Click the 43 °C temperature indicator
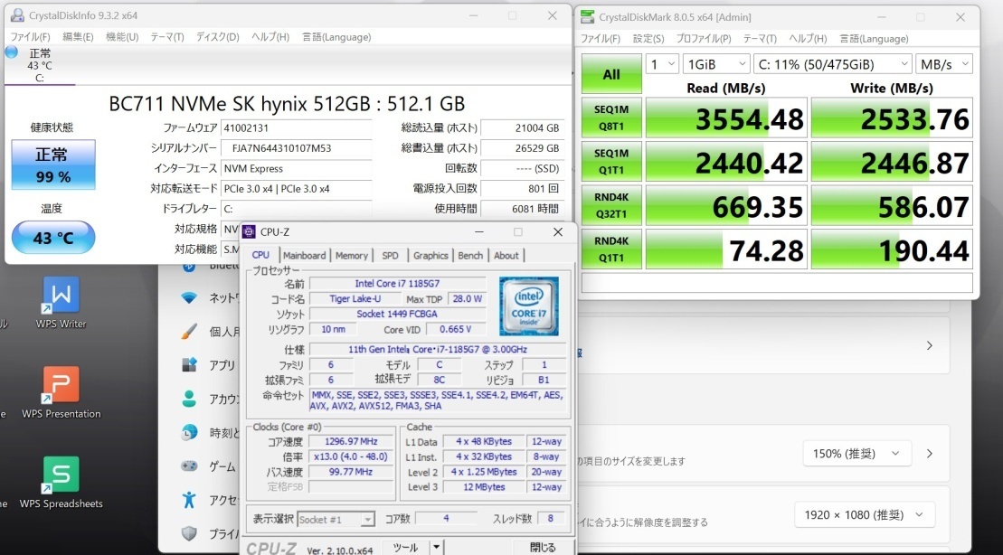1003x555 pixels. click(52, 238)
